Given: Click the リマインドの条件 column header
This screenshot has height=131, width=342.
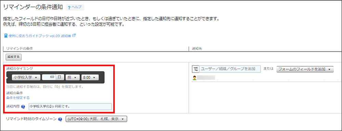Looking at the screenshot, I should [x=19, y=48].
